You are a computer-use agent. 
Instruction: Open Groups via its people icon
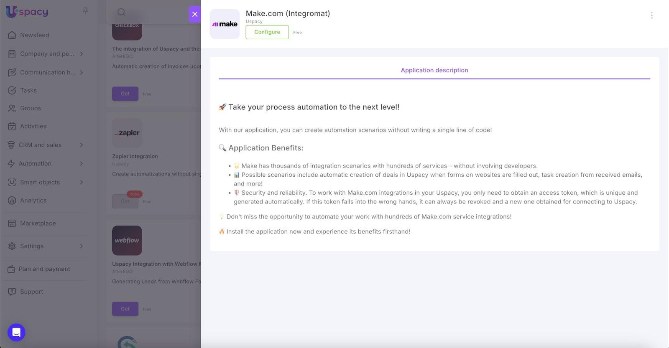click(12, 108)
